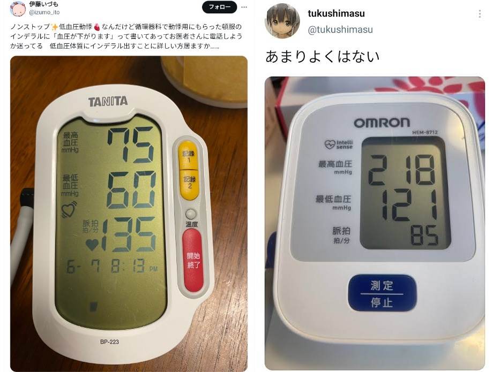Click the heart pulse icon on Tanita display
The image size is (493, 372).
click(69, 210)
